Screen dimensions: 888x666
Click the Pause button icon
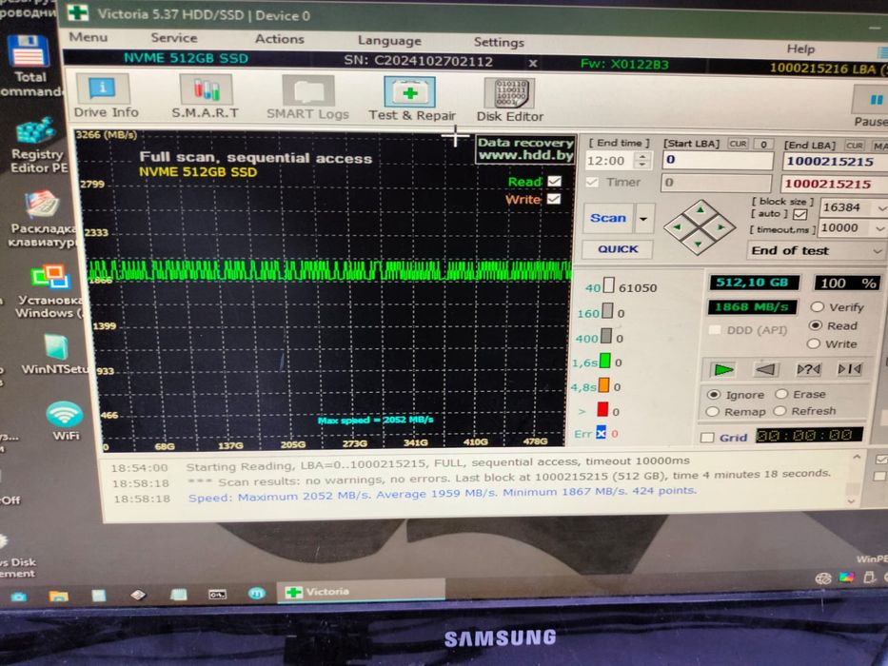875,101
